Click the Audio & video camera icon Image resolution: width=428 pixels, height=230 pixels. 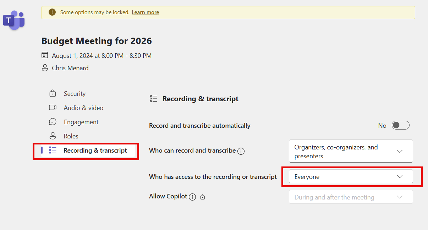(53, 108)
